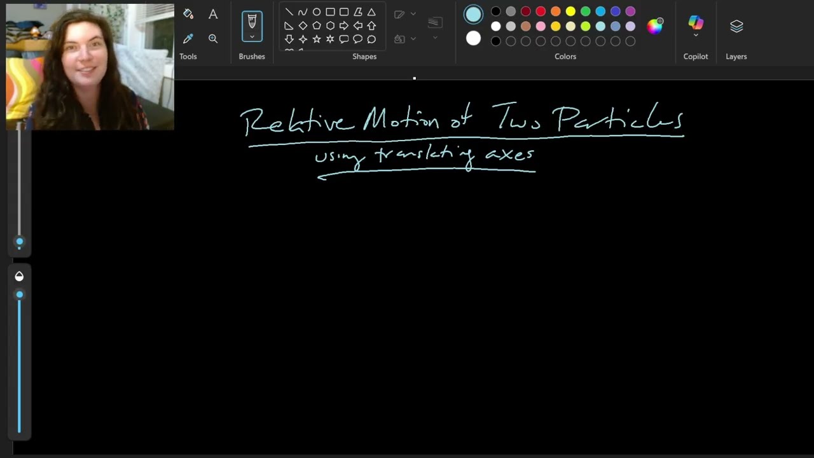Select Color 1 light blue swatch
Image resolution: width=814 pixels, height=458 pixels.
[x=473, y=14]
